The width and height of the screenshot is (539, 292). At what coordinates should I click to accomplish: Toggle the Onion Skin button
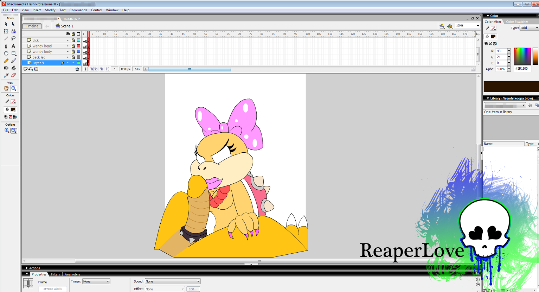click(x=91, y=69)
